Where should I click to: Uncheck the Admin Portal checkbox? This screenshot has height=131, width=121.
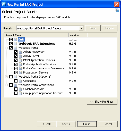click(16, 56)
